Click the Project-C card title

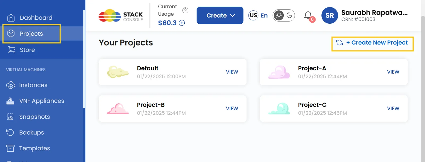coord(312,105)
